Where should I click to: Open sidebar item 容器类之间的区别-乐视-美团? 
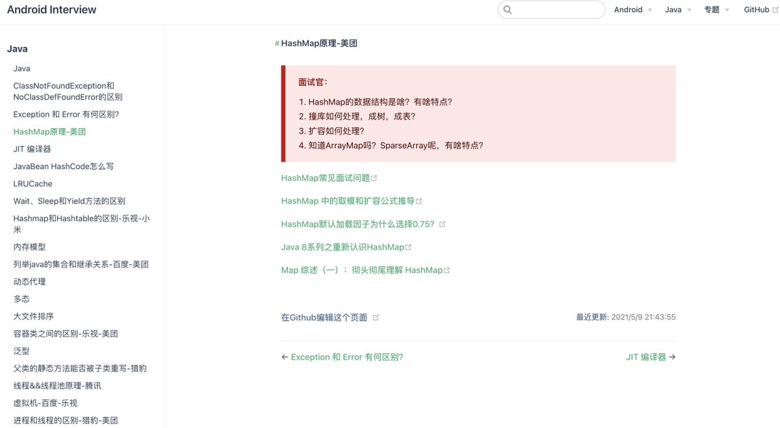point(66,334)
